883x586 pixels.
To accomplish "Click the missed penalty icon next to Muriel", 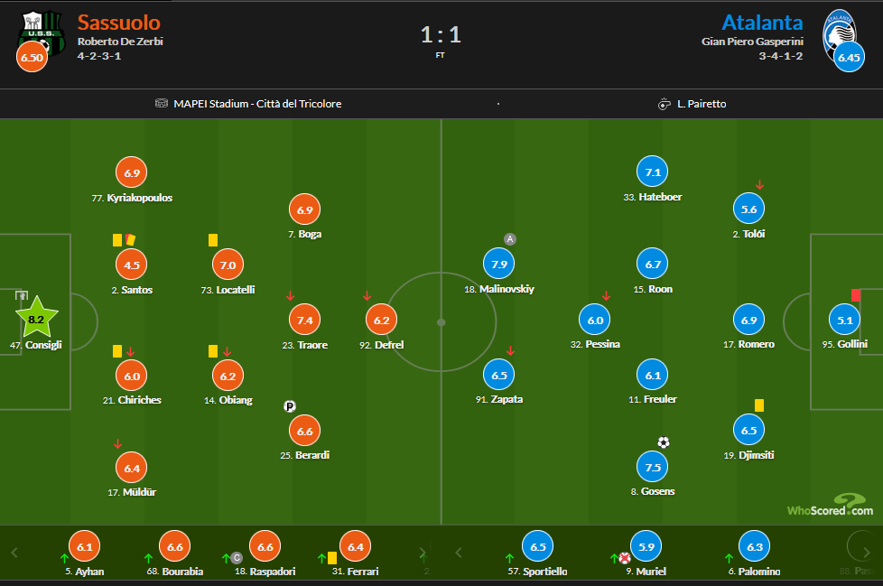I will (625, 558).
